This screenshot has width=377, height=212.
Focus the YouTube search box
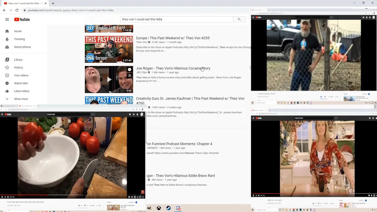coord(177,19)
